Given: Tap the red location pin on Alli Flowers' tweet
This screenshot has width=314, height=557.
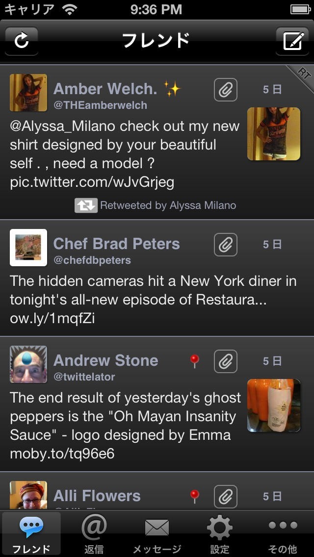Looking at the screenshot, I should point(195,496).
